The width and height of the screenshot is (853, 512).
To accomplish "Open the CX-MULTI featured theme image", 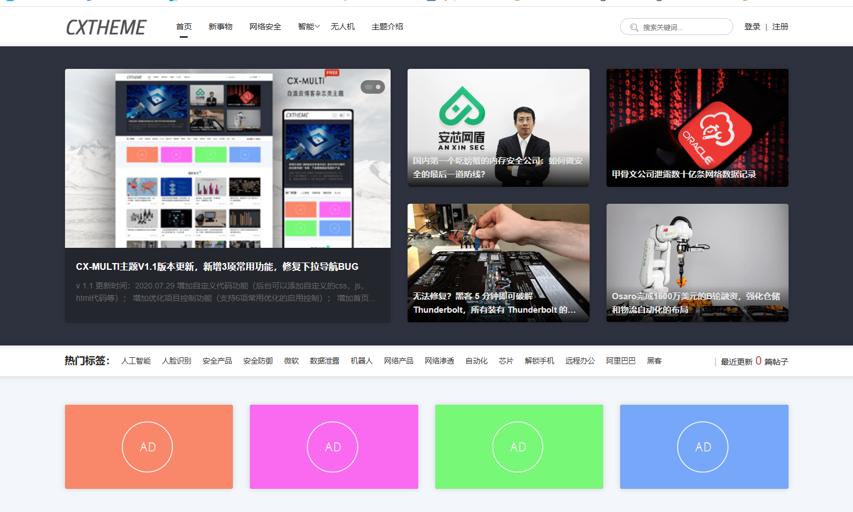I will (228, 158).
